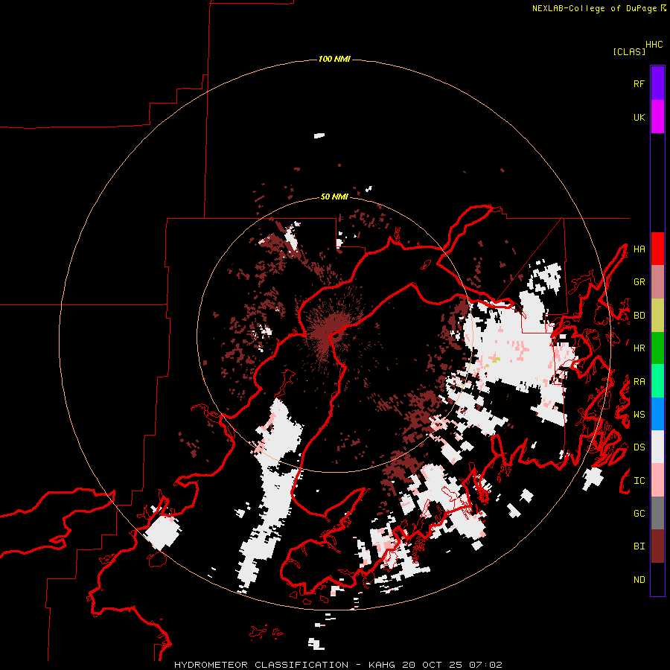Click the ND black legend swatch
The width and height of the screenshot is (670, 670).
point(657,579)
